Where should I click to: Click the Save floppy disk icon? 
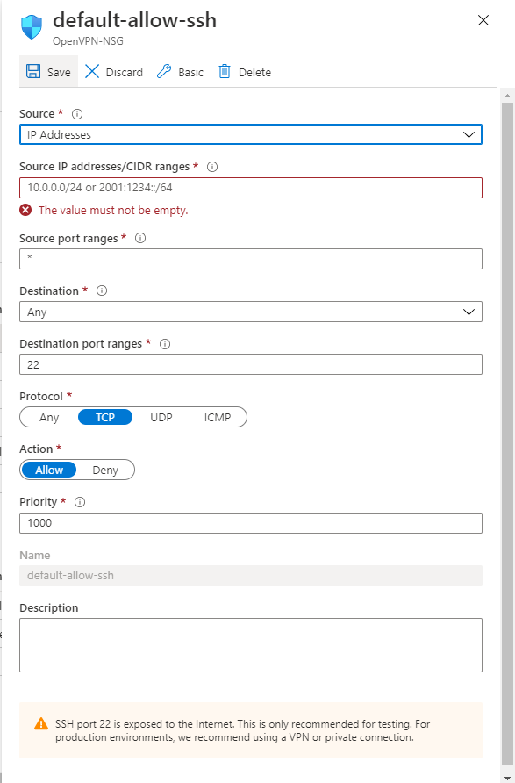(x=33, y=71)
